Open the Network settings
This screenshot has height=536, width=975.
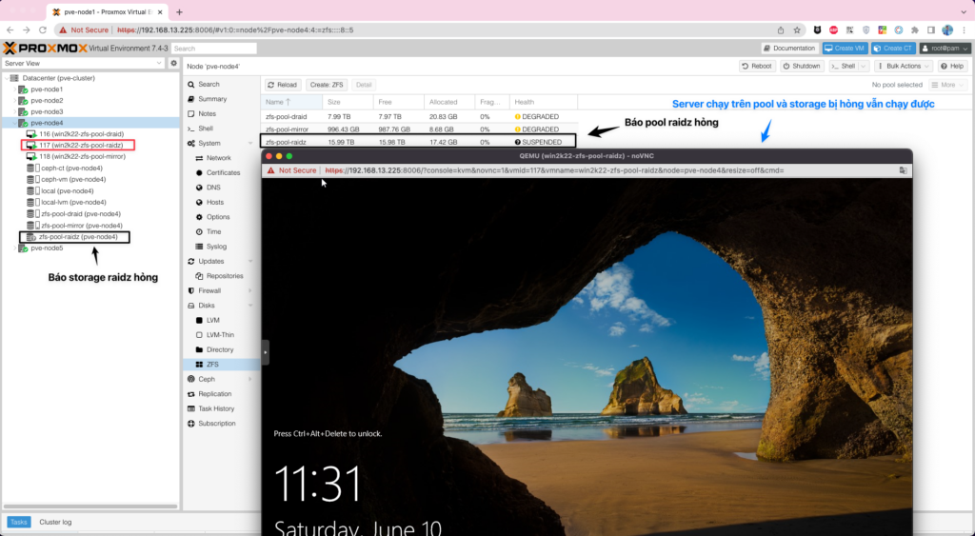(218, 159)
